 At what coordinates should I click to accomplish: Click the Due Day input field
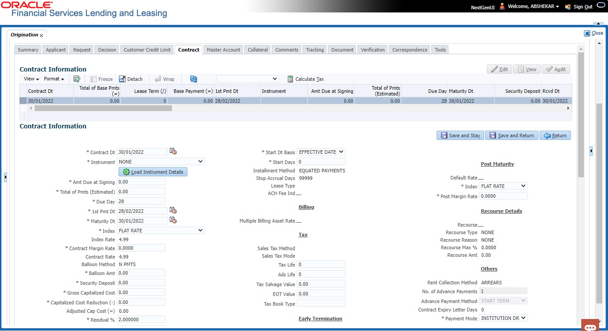pos(141,201)
